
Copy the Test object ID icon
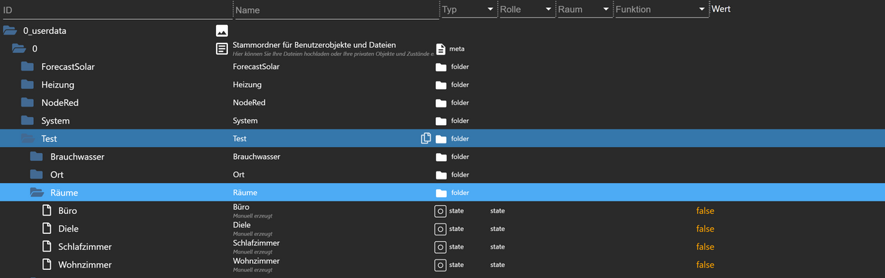426,138
